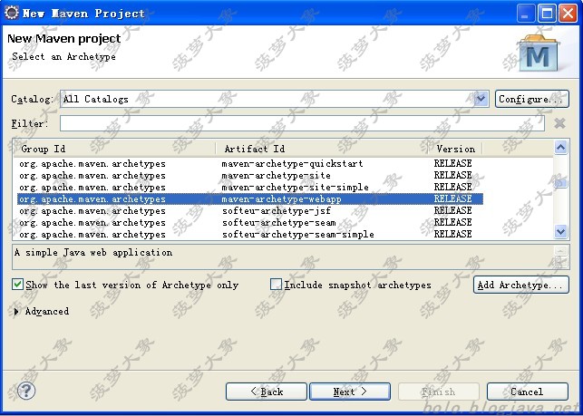
Task: Click inside the Filter input field
Action: tap(302, 123)
